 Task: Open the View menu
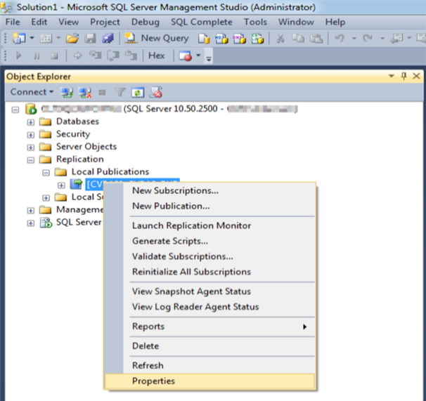coord(69,22)
